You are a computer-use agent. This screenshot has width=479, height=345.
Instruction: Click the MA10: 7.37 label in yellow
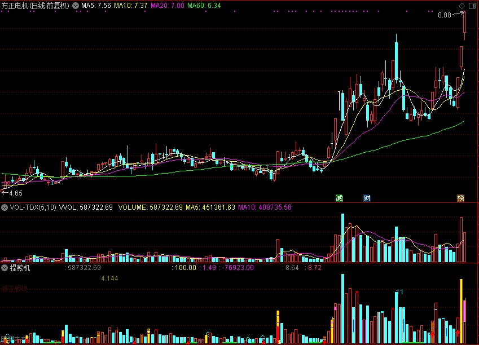point(130,6)
